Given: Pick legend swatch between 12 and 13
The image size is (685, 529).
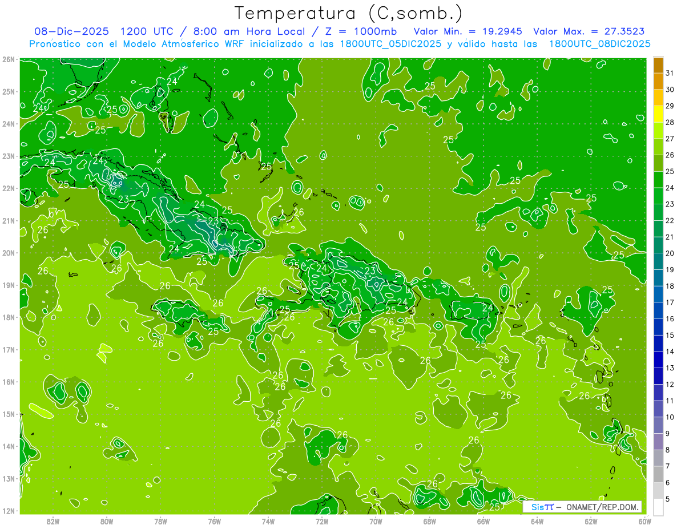Looking at the screenshot, I should pos(658,376).
